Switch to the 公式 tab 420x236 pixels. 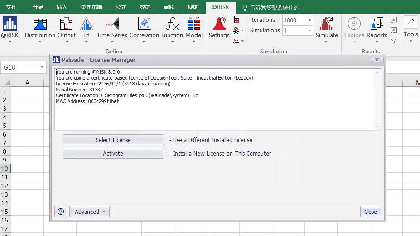(x=121, y=7)
